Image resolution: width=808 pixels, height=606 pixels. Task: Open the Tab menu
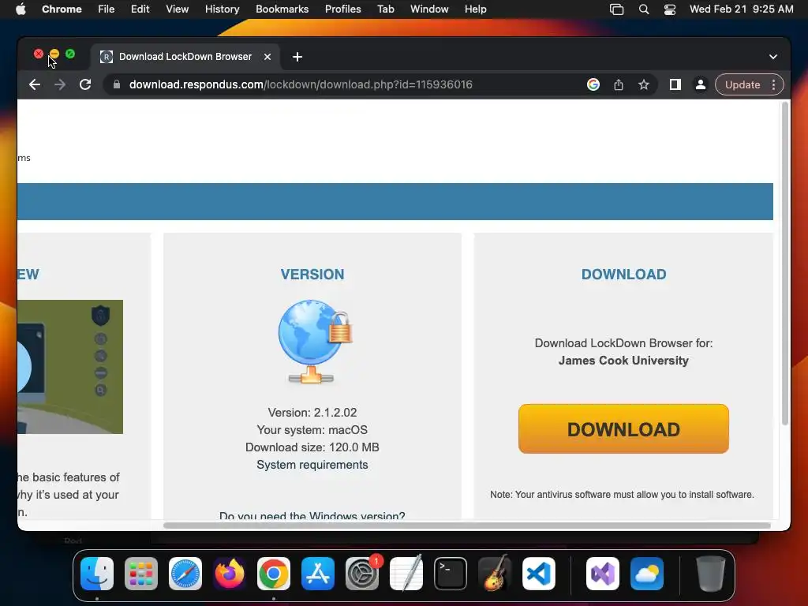point(385,9)
